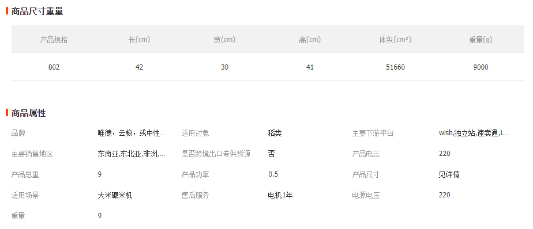Click the 产品总重 attribute label
Viewport: 533px width, 229px height.
(x=25, y=175)
